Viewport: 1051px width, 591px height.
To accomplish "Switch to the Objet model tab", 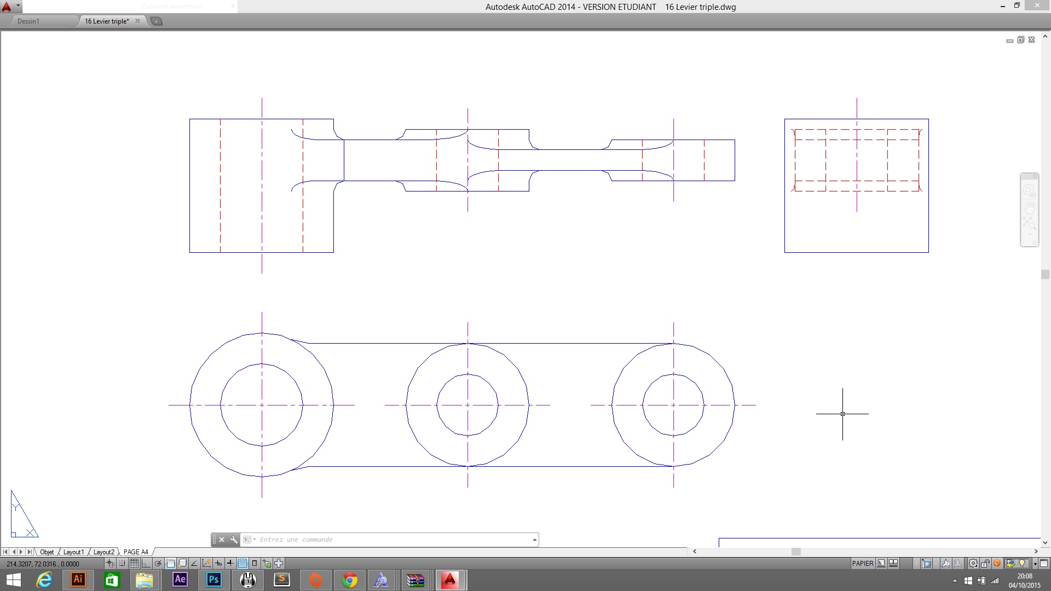I will click(x=47, y=552).
